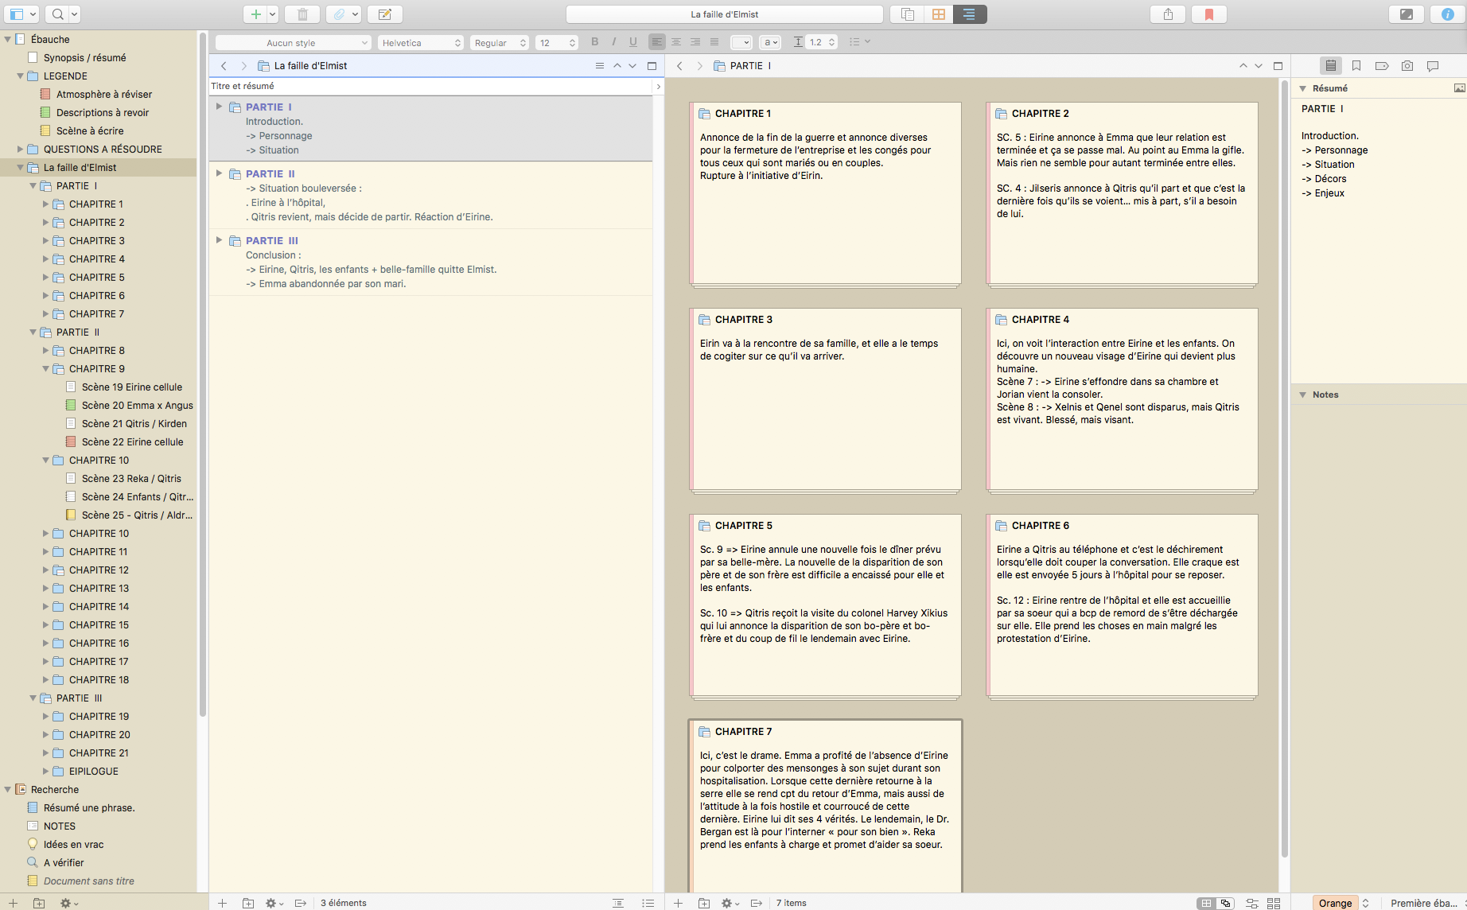
Task: Select Idées en vrac item
Action: pos(74,845)
